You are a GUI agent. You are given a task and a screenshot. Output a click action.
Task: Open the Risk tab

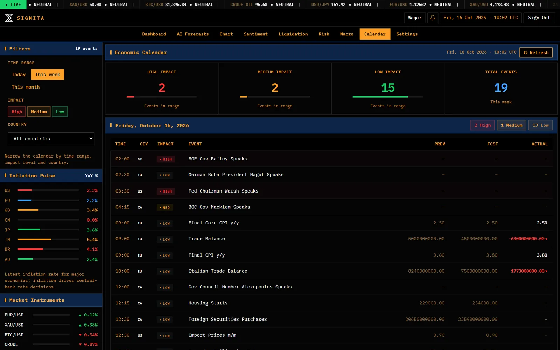(324, 34)
